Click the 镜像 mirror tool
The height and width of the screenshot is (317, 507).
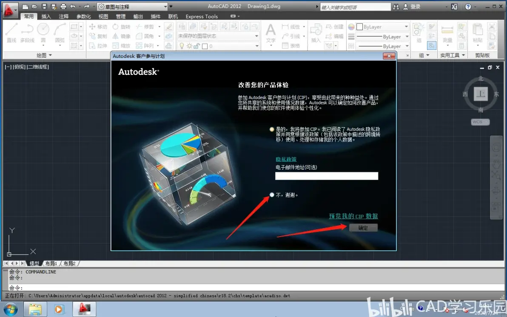coord(122,36)
